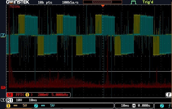Toggle the red M math badge
Image resolution: width=172 pixels, height=109 pixels.
[10, 95]
